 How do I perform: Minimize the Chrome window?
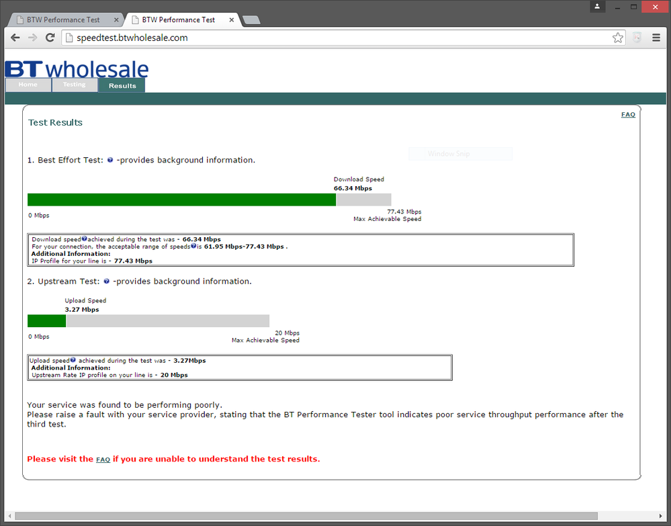[x=617, y=7]
